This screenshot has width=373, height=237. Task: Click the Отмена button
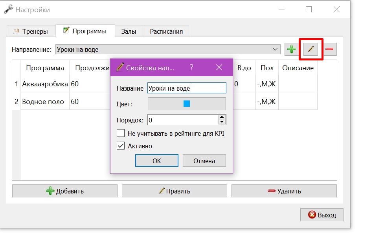pos(204,161)
